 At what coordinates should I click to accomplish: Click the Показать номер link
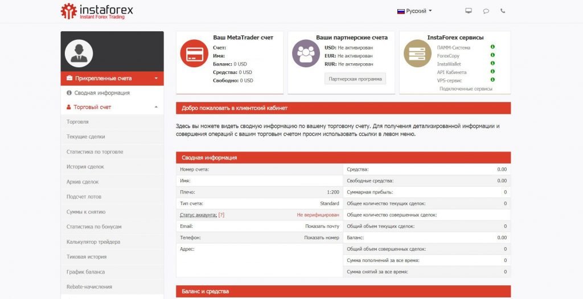click(x=322, y=237)
